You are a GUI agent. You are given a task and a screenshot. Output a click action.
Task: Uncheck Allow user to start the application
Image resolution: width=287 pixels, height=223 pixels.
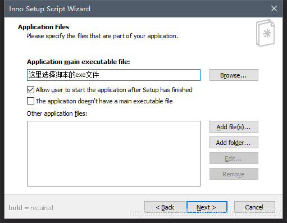coord(30,90)
